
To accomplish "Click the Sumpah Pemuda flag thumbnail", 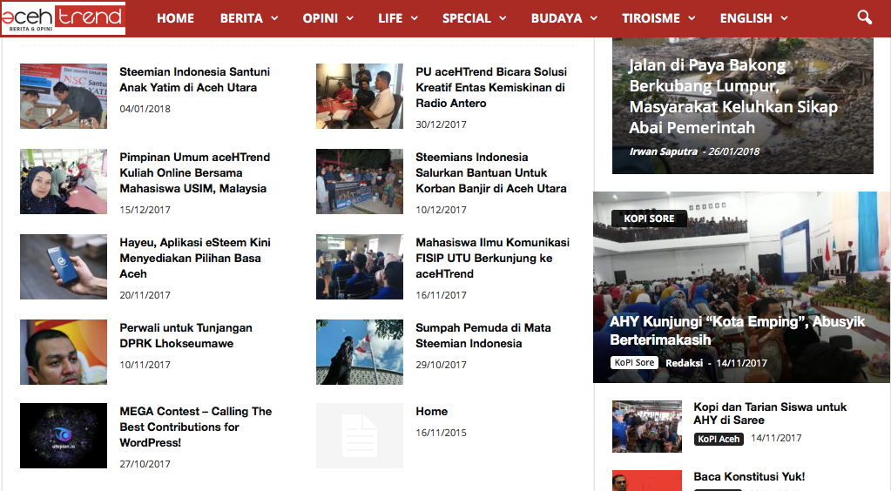I will pyautogui.click(x=359, y=352).
